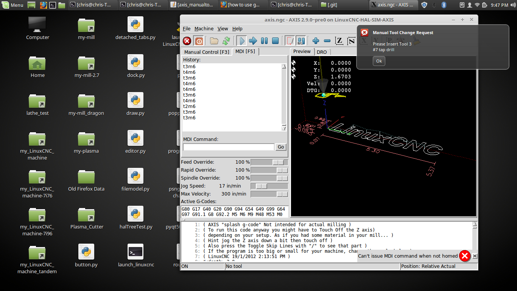Open dock.py Python file on desktop
This screenshot has width=517, height=291.
[135, 66]
